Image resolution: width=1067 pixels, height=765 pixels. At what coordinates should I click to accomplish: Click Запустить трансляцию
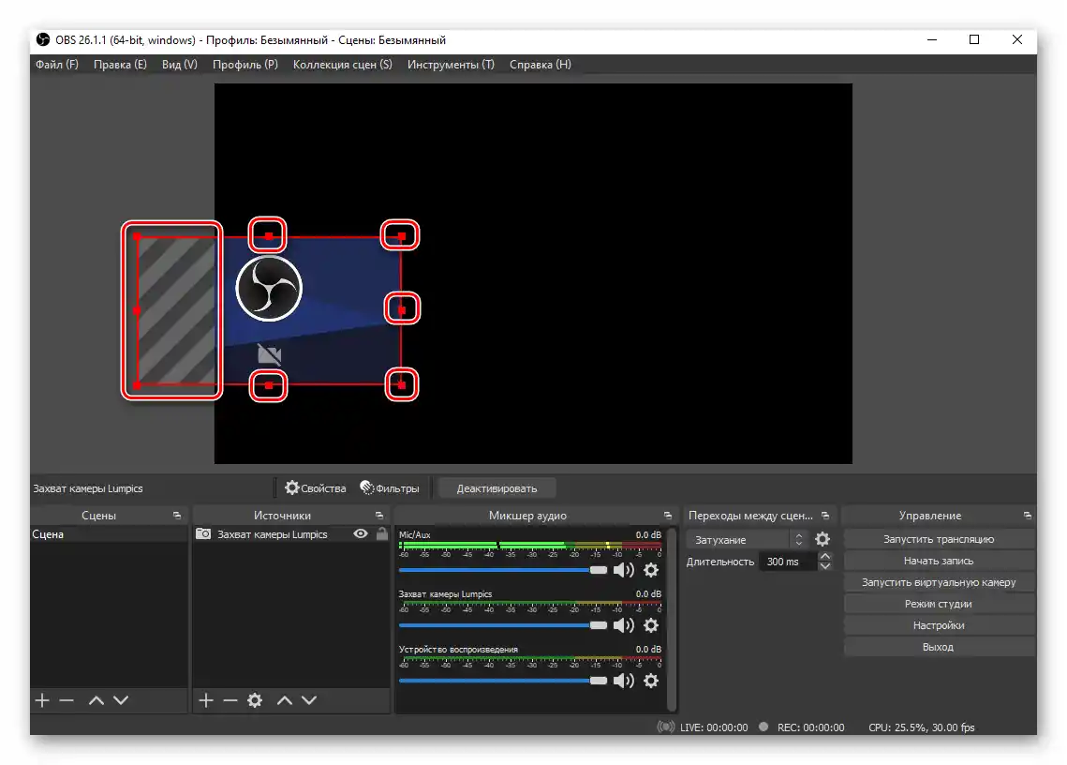pos(939,539)
